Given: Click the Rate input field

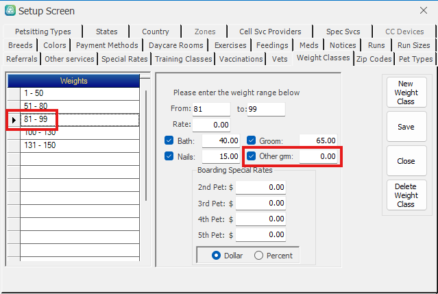Looking at the screenshot, I should coord(211,125).
